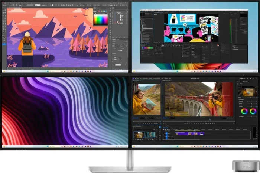Click the Project panel search field

[x=143, y=130]
